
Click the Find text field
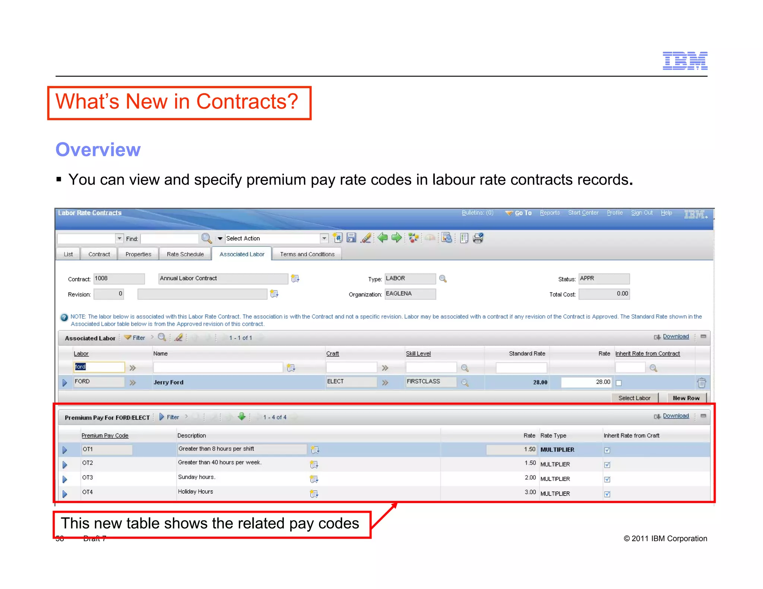point(169,238)
